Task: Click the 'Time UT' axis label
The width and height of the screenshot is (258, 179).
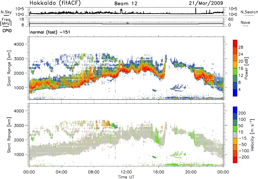Action: pyautogui.click(x=126, y=177)
